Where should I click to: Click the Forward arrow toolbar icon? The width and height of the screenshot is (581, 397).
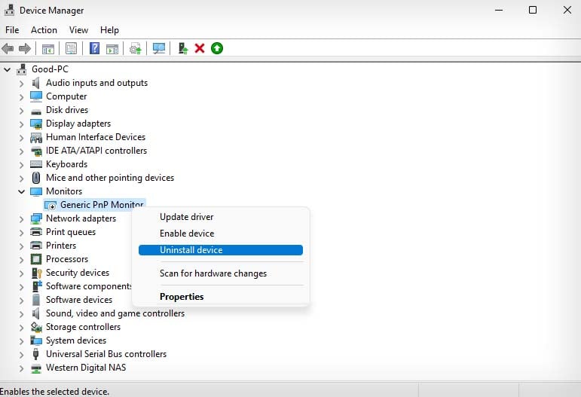point(25,48)
